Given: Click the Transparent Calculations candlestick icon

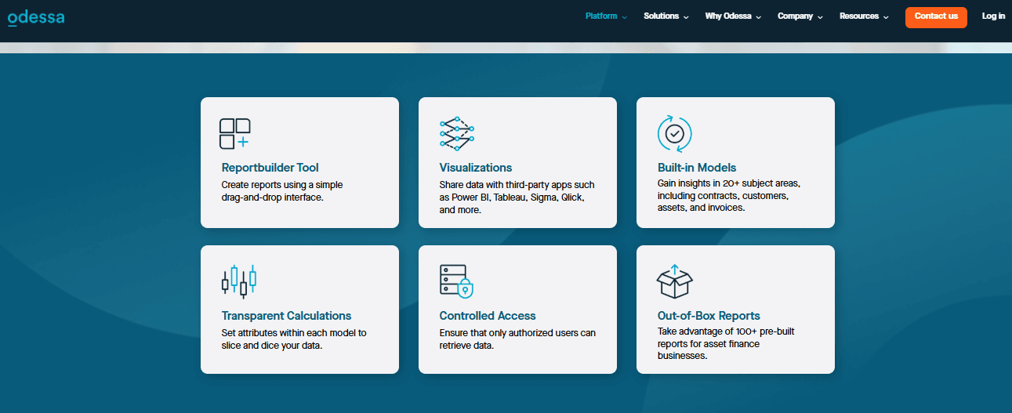Looking at the screenshot, I should pyautogui.click(x=239, y=281).
